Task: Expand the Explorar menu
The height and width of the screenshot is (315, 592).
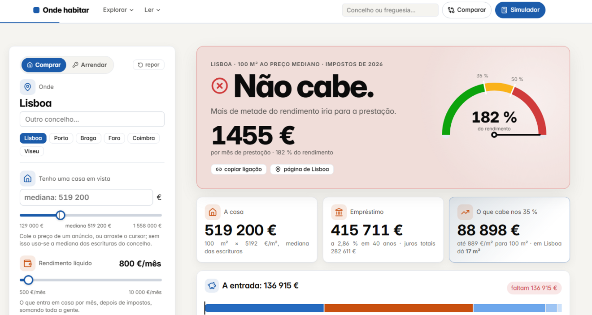Action: point(118,10)
